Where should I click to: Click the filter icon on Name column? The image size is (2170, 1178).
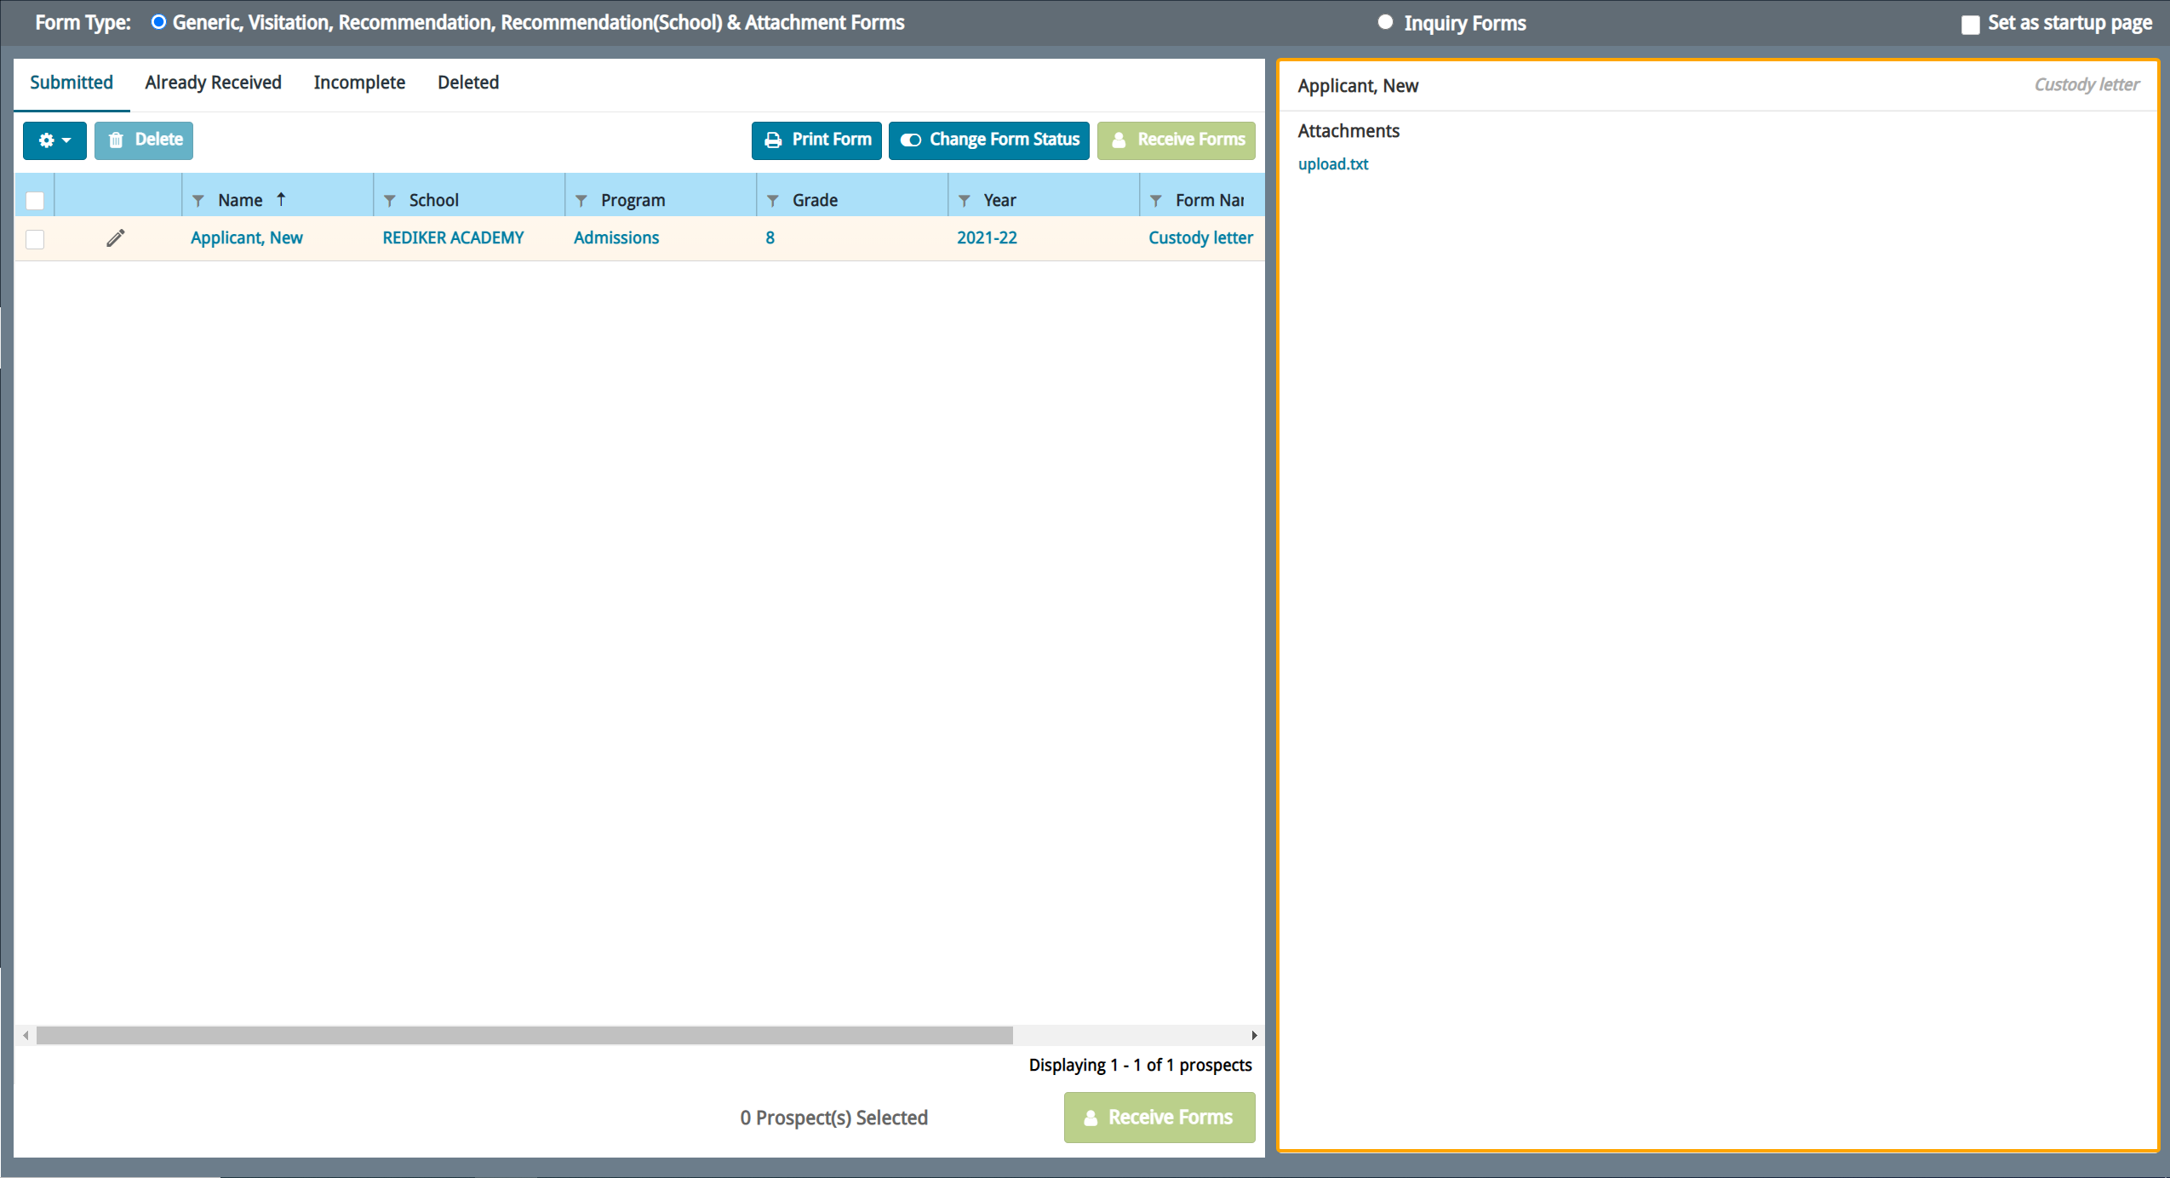pos(198,201)
